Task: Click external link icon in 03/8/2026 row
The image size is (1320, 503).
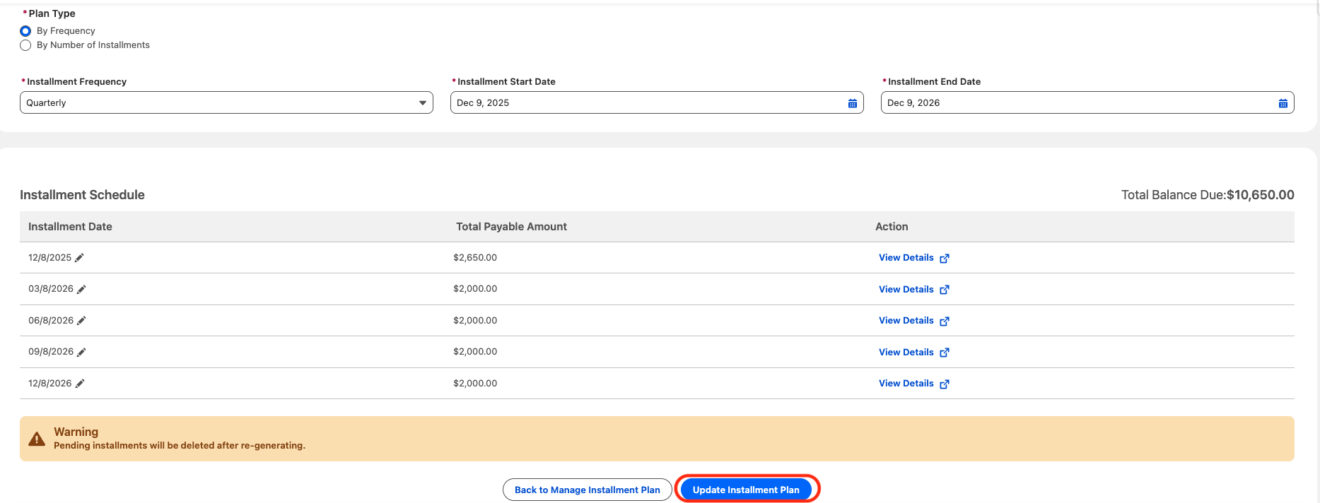Action: point(945,290)
